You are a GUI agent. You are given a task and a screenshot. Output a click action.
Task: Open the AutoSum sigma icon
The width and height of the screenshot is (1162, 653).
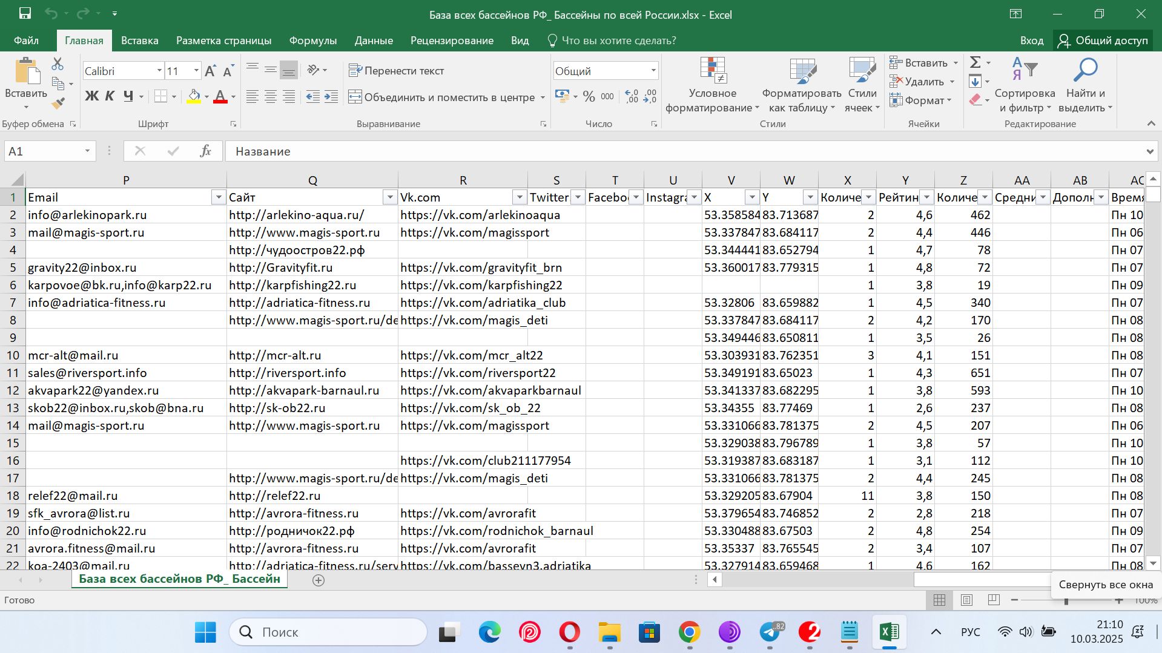tap(975, 62)
